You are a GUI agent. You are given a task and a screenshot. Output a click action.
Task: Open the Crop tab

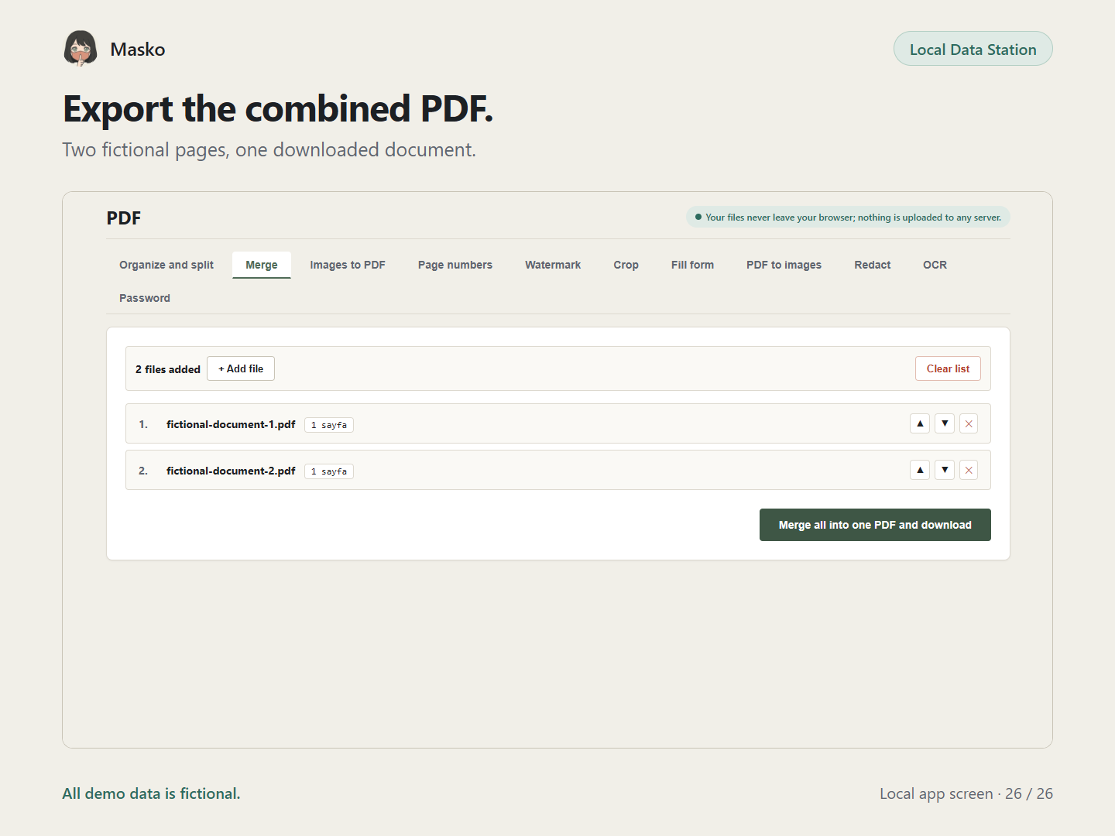point(626,265)
